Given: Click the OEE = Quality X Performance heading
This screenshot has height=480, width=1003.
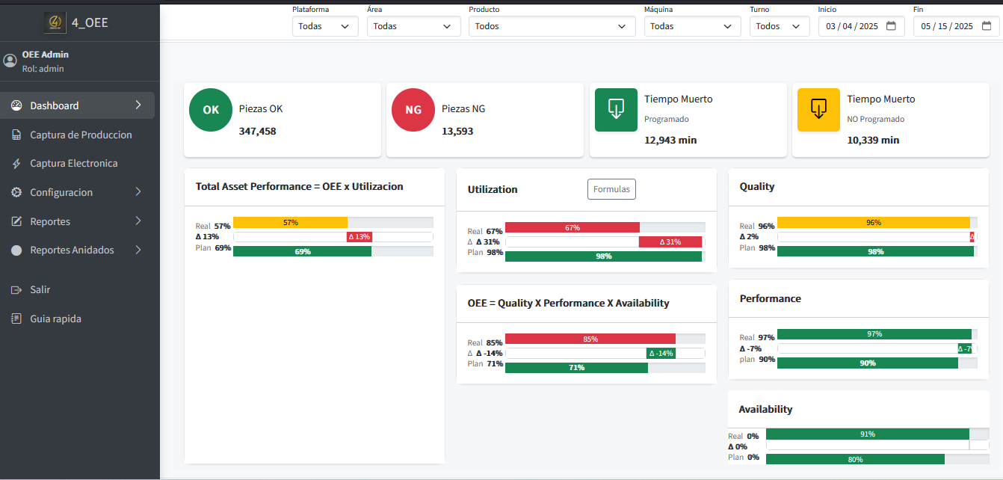Looking at the screenshot, I should [569, 303].
